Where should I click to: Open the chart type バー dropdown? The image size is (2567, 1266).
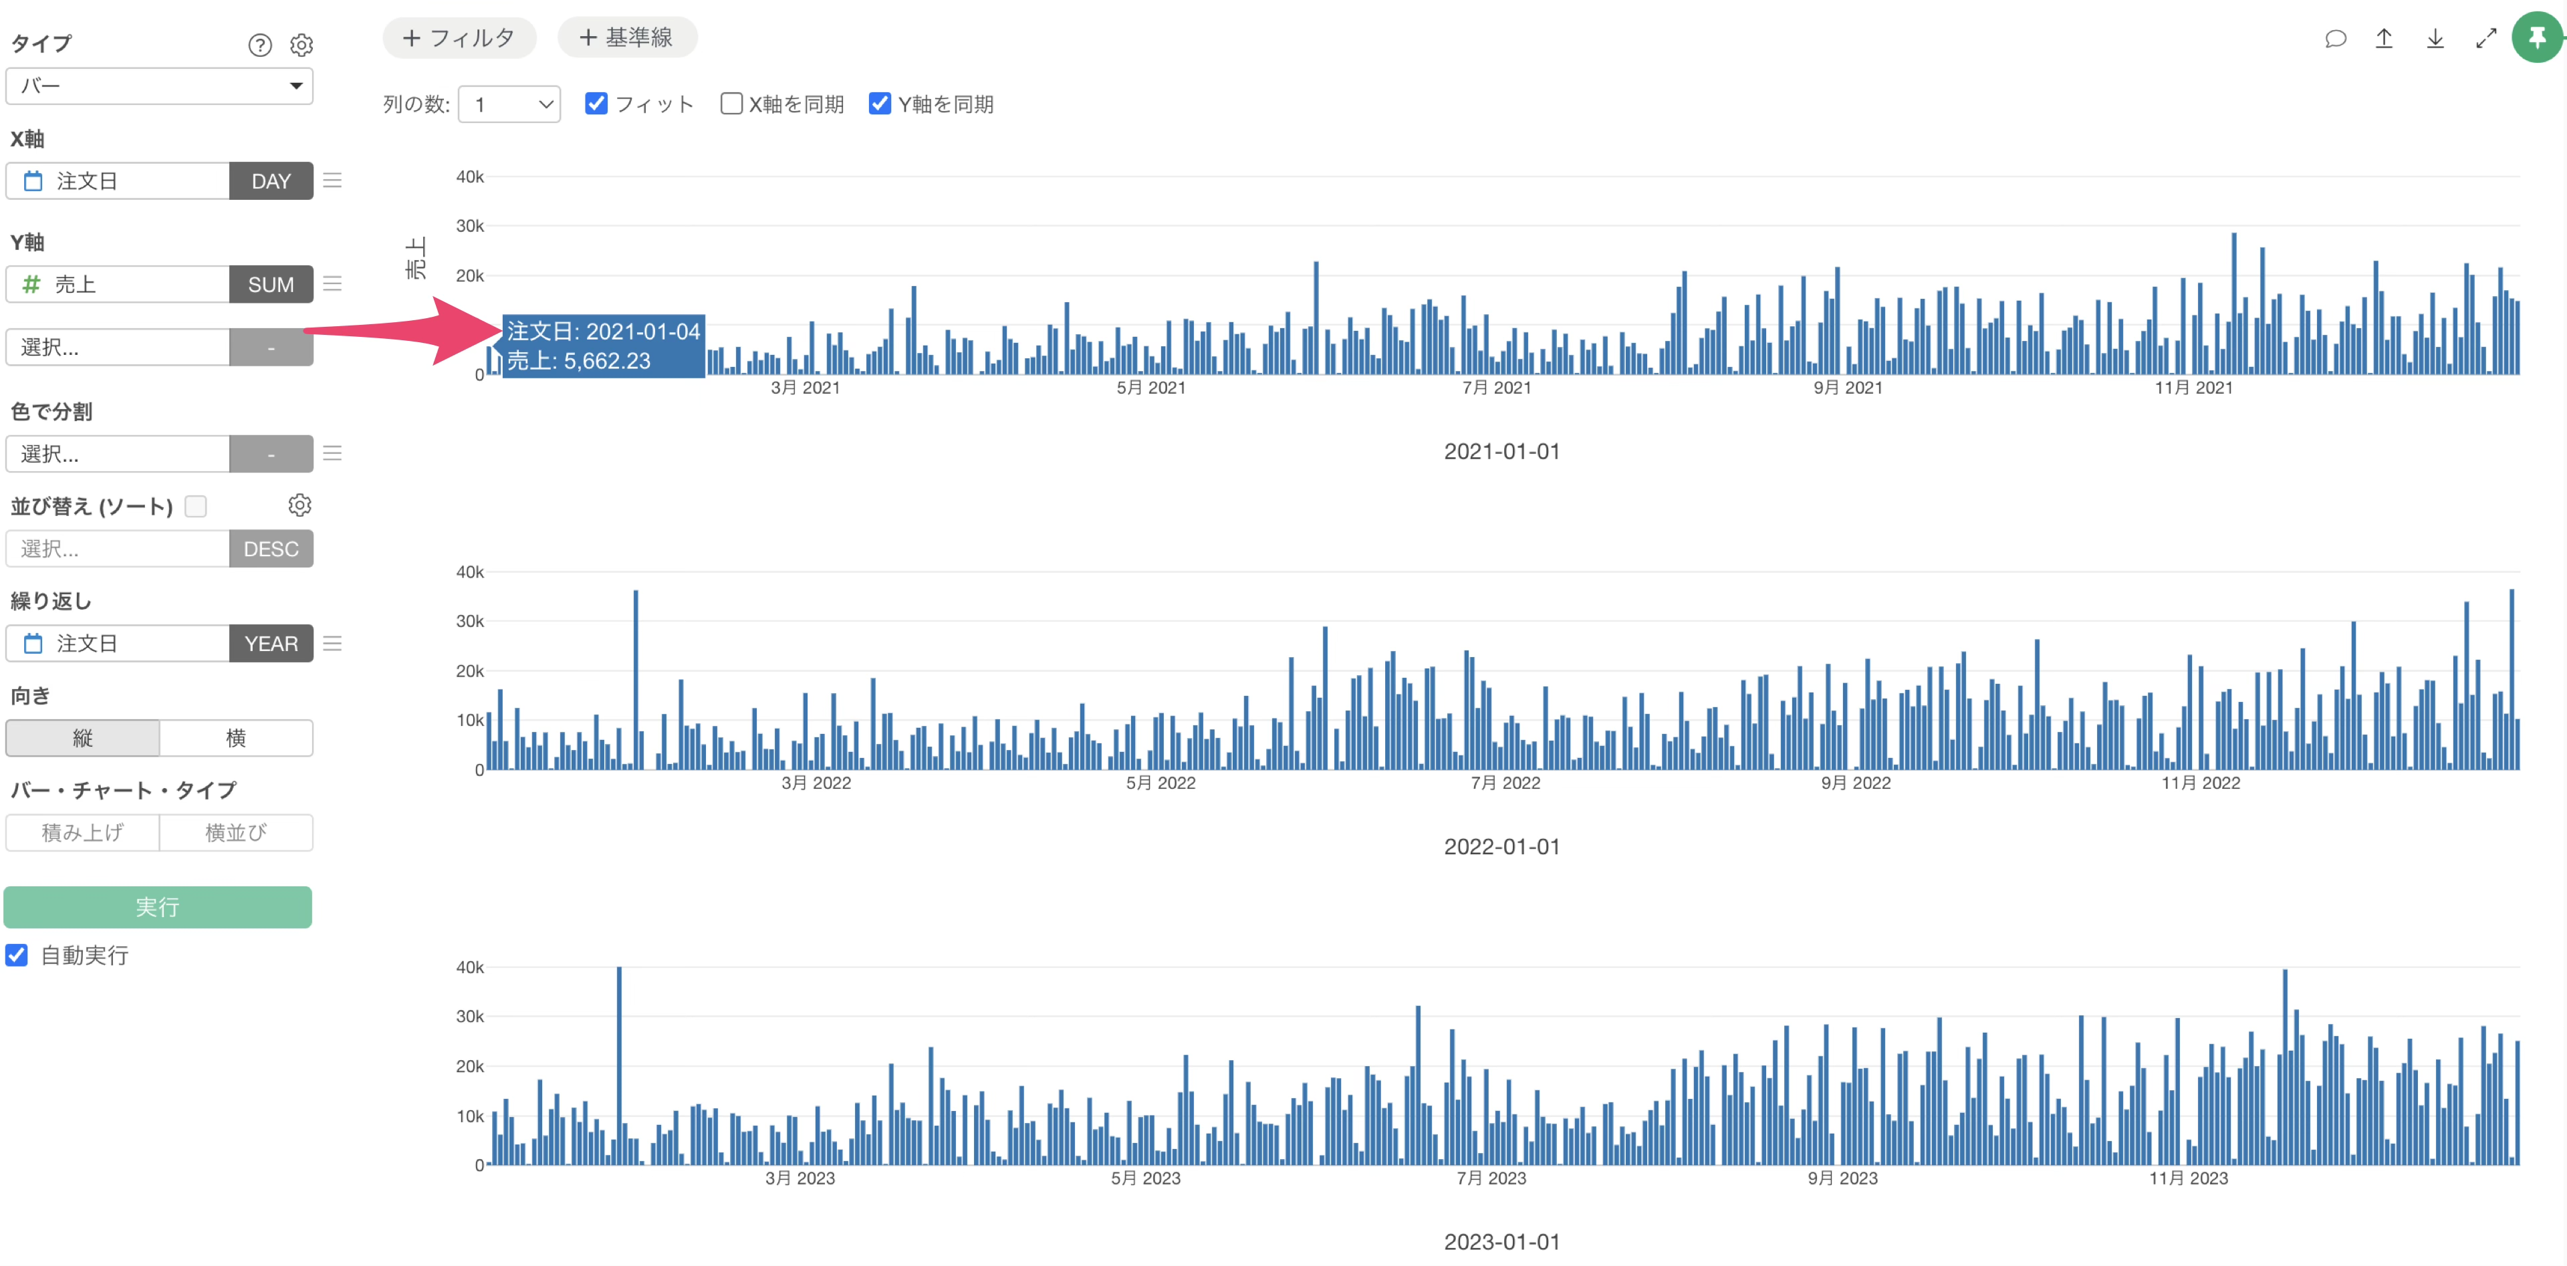160,86
